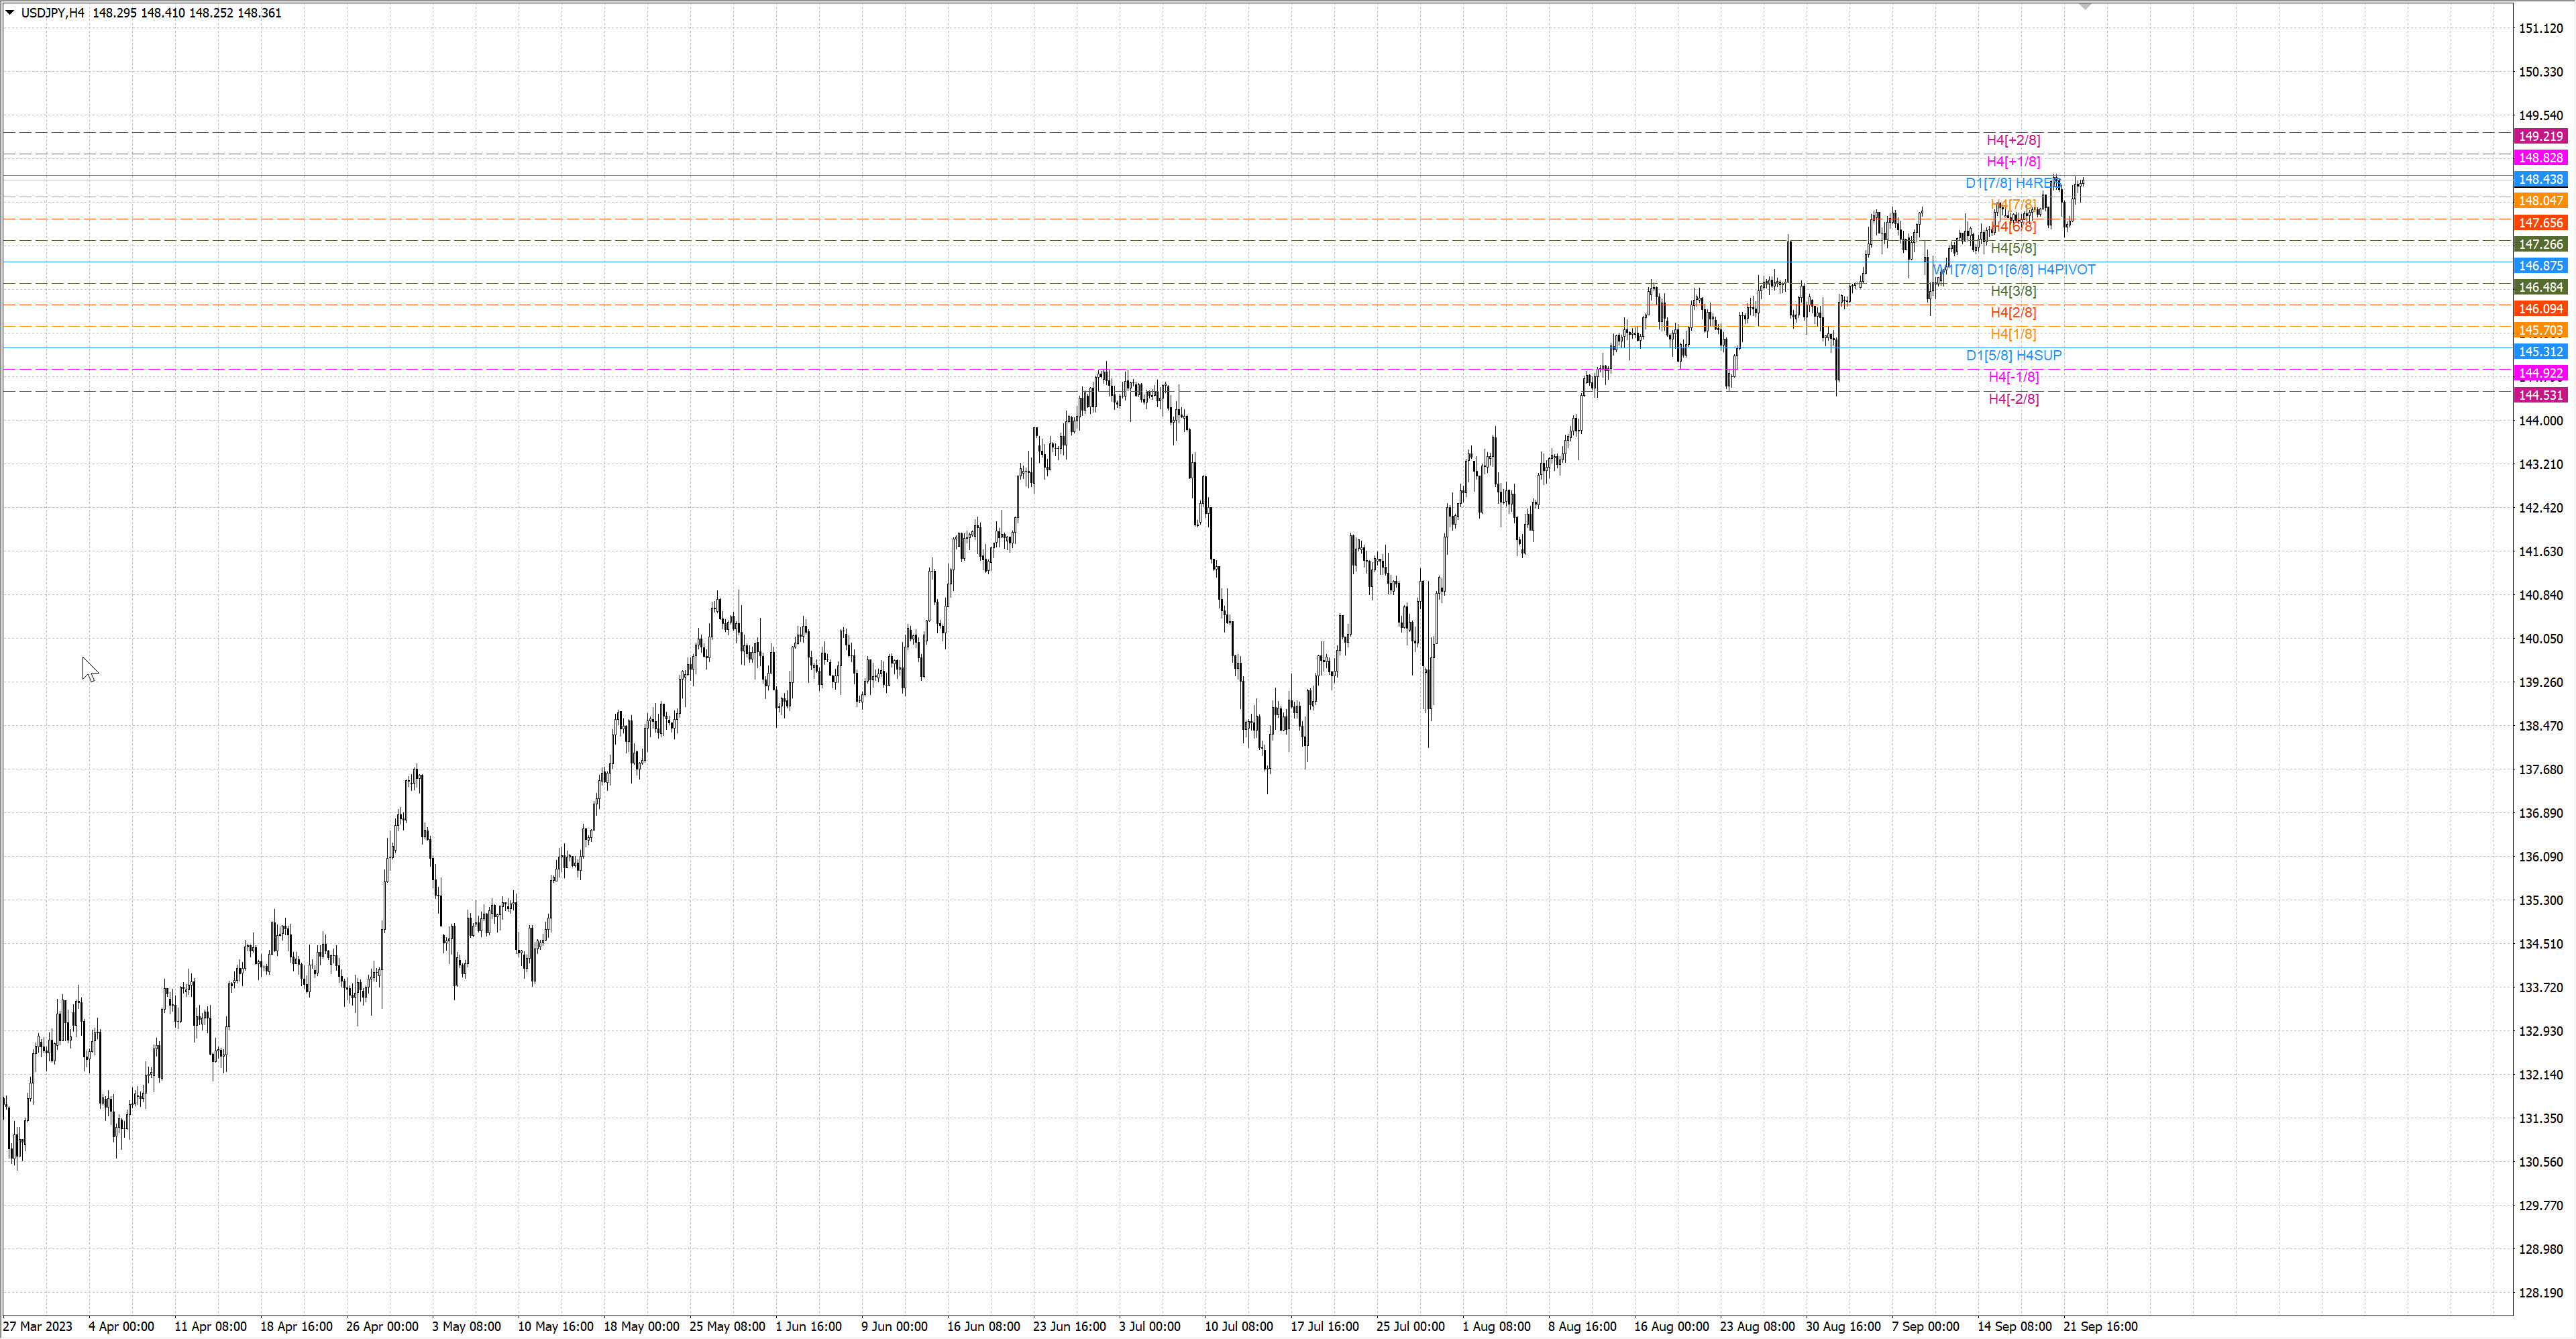Viewport: 2576px width, 1339px height.
Task: Click the USDJPY,H4 dropdown triangle
Action: (x=10, y=13)
